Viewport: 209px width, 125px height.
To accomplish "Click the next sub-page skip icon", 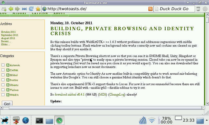I will tap(24, 9).
